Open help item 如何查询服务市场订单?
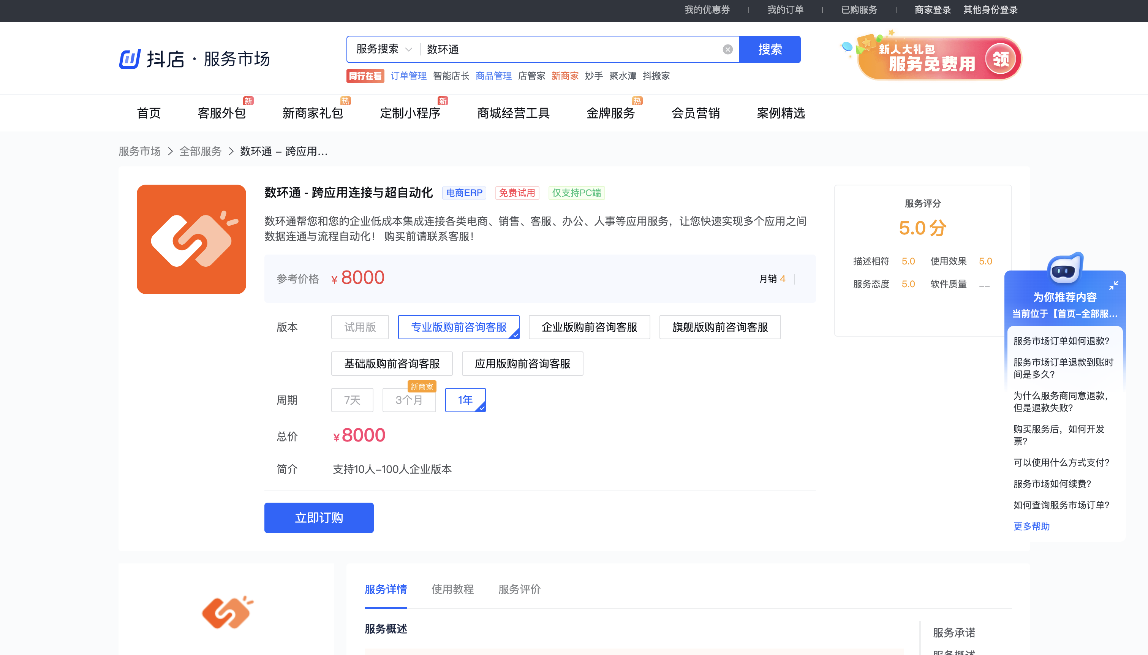Viewport: 1148px width, 655px height. pos(1061,505)
